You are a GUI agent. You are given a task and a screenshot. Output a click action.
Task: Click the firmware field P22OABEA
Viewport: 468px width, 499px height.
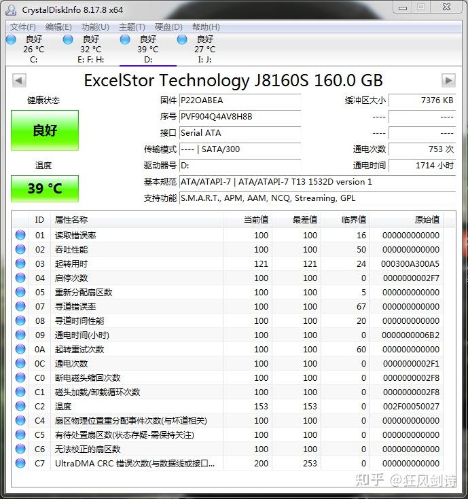coord(240,100)
